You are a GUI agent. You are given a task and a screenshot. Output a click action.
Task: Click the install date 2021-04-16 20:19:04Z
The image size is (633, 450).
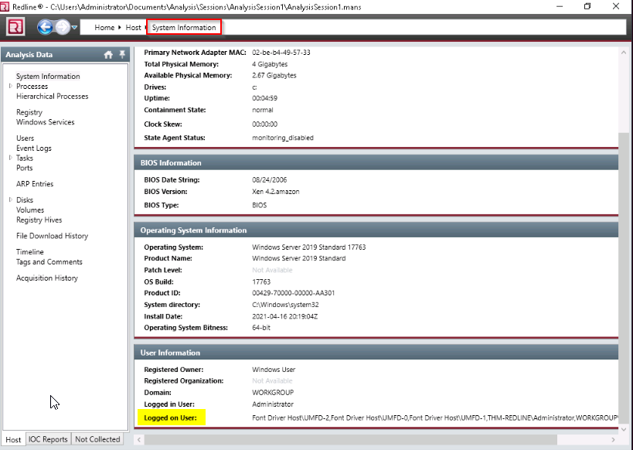click(285, 316)
